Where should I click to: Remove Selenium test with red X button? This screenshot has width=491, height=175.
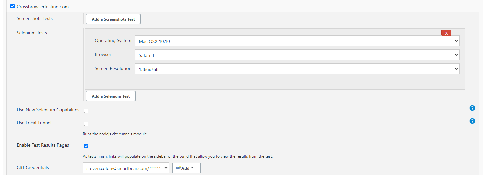pyautogui.click(x=446, y=33)
